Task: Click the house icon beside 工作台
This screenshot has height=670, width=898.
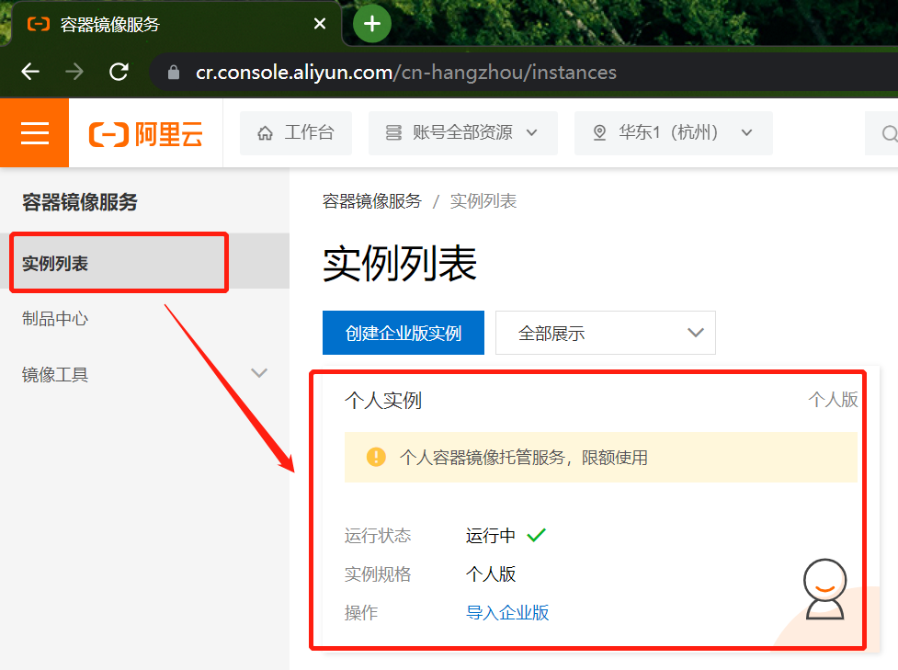Action: pos(265,133)
